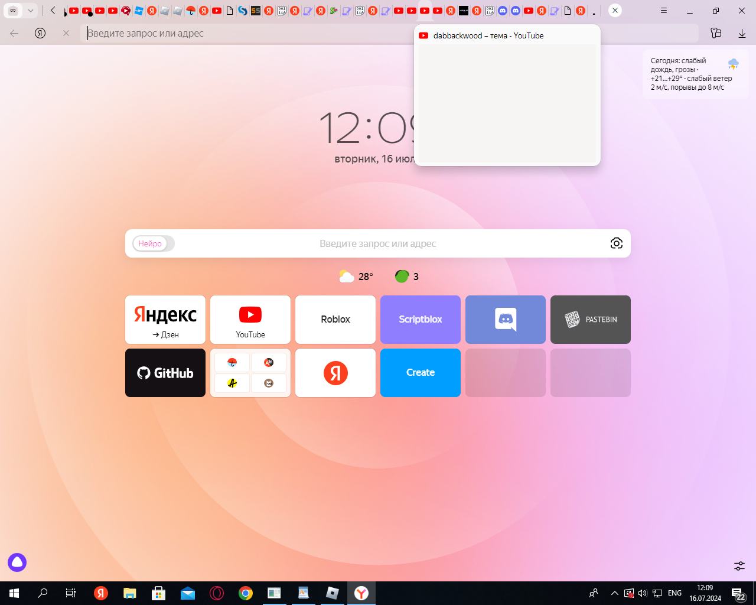This screenshot has height=605, width=756.
Task: Open Mail app from taskbar
Action: [x=188, y=593]
